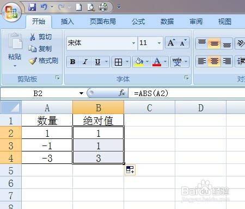Select row 5 header
Viewport: 245px width, 209px height.
point(11,170)
